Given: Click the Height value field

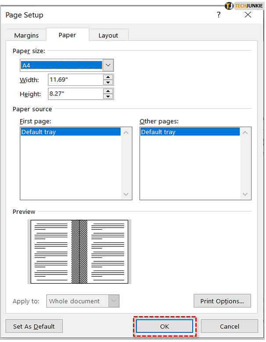Looking at the screenshot, I should click(x=75, y=94).
